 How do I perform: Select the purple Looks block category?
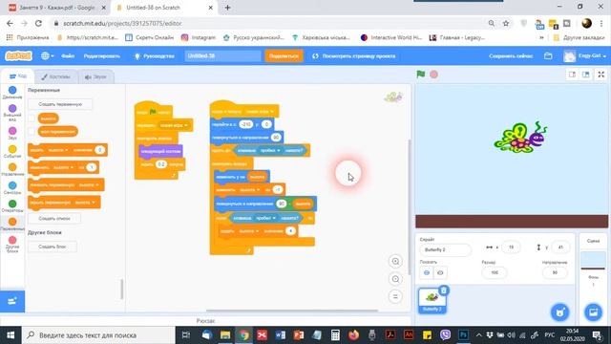tap(12, 113)
